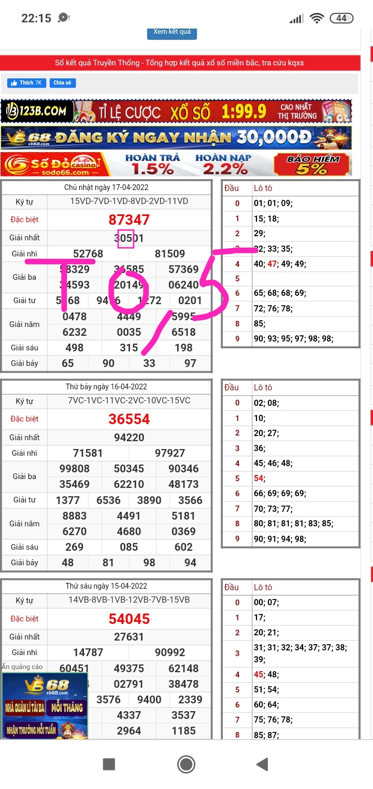This screenshot has width=373, height=789.
Task: Select special prize number 87347
Action: click(x=129, y=220)
